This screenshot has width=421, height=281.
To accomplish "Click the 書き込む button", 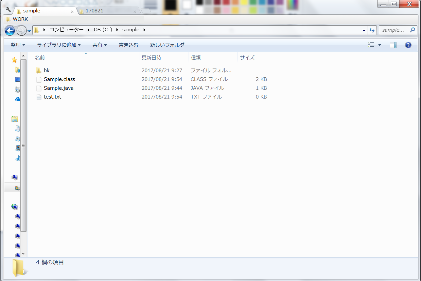I will coord(128,45).
